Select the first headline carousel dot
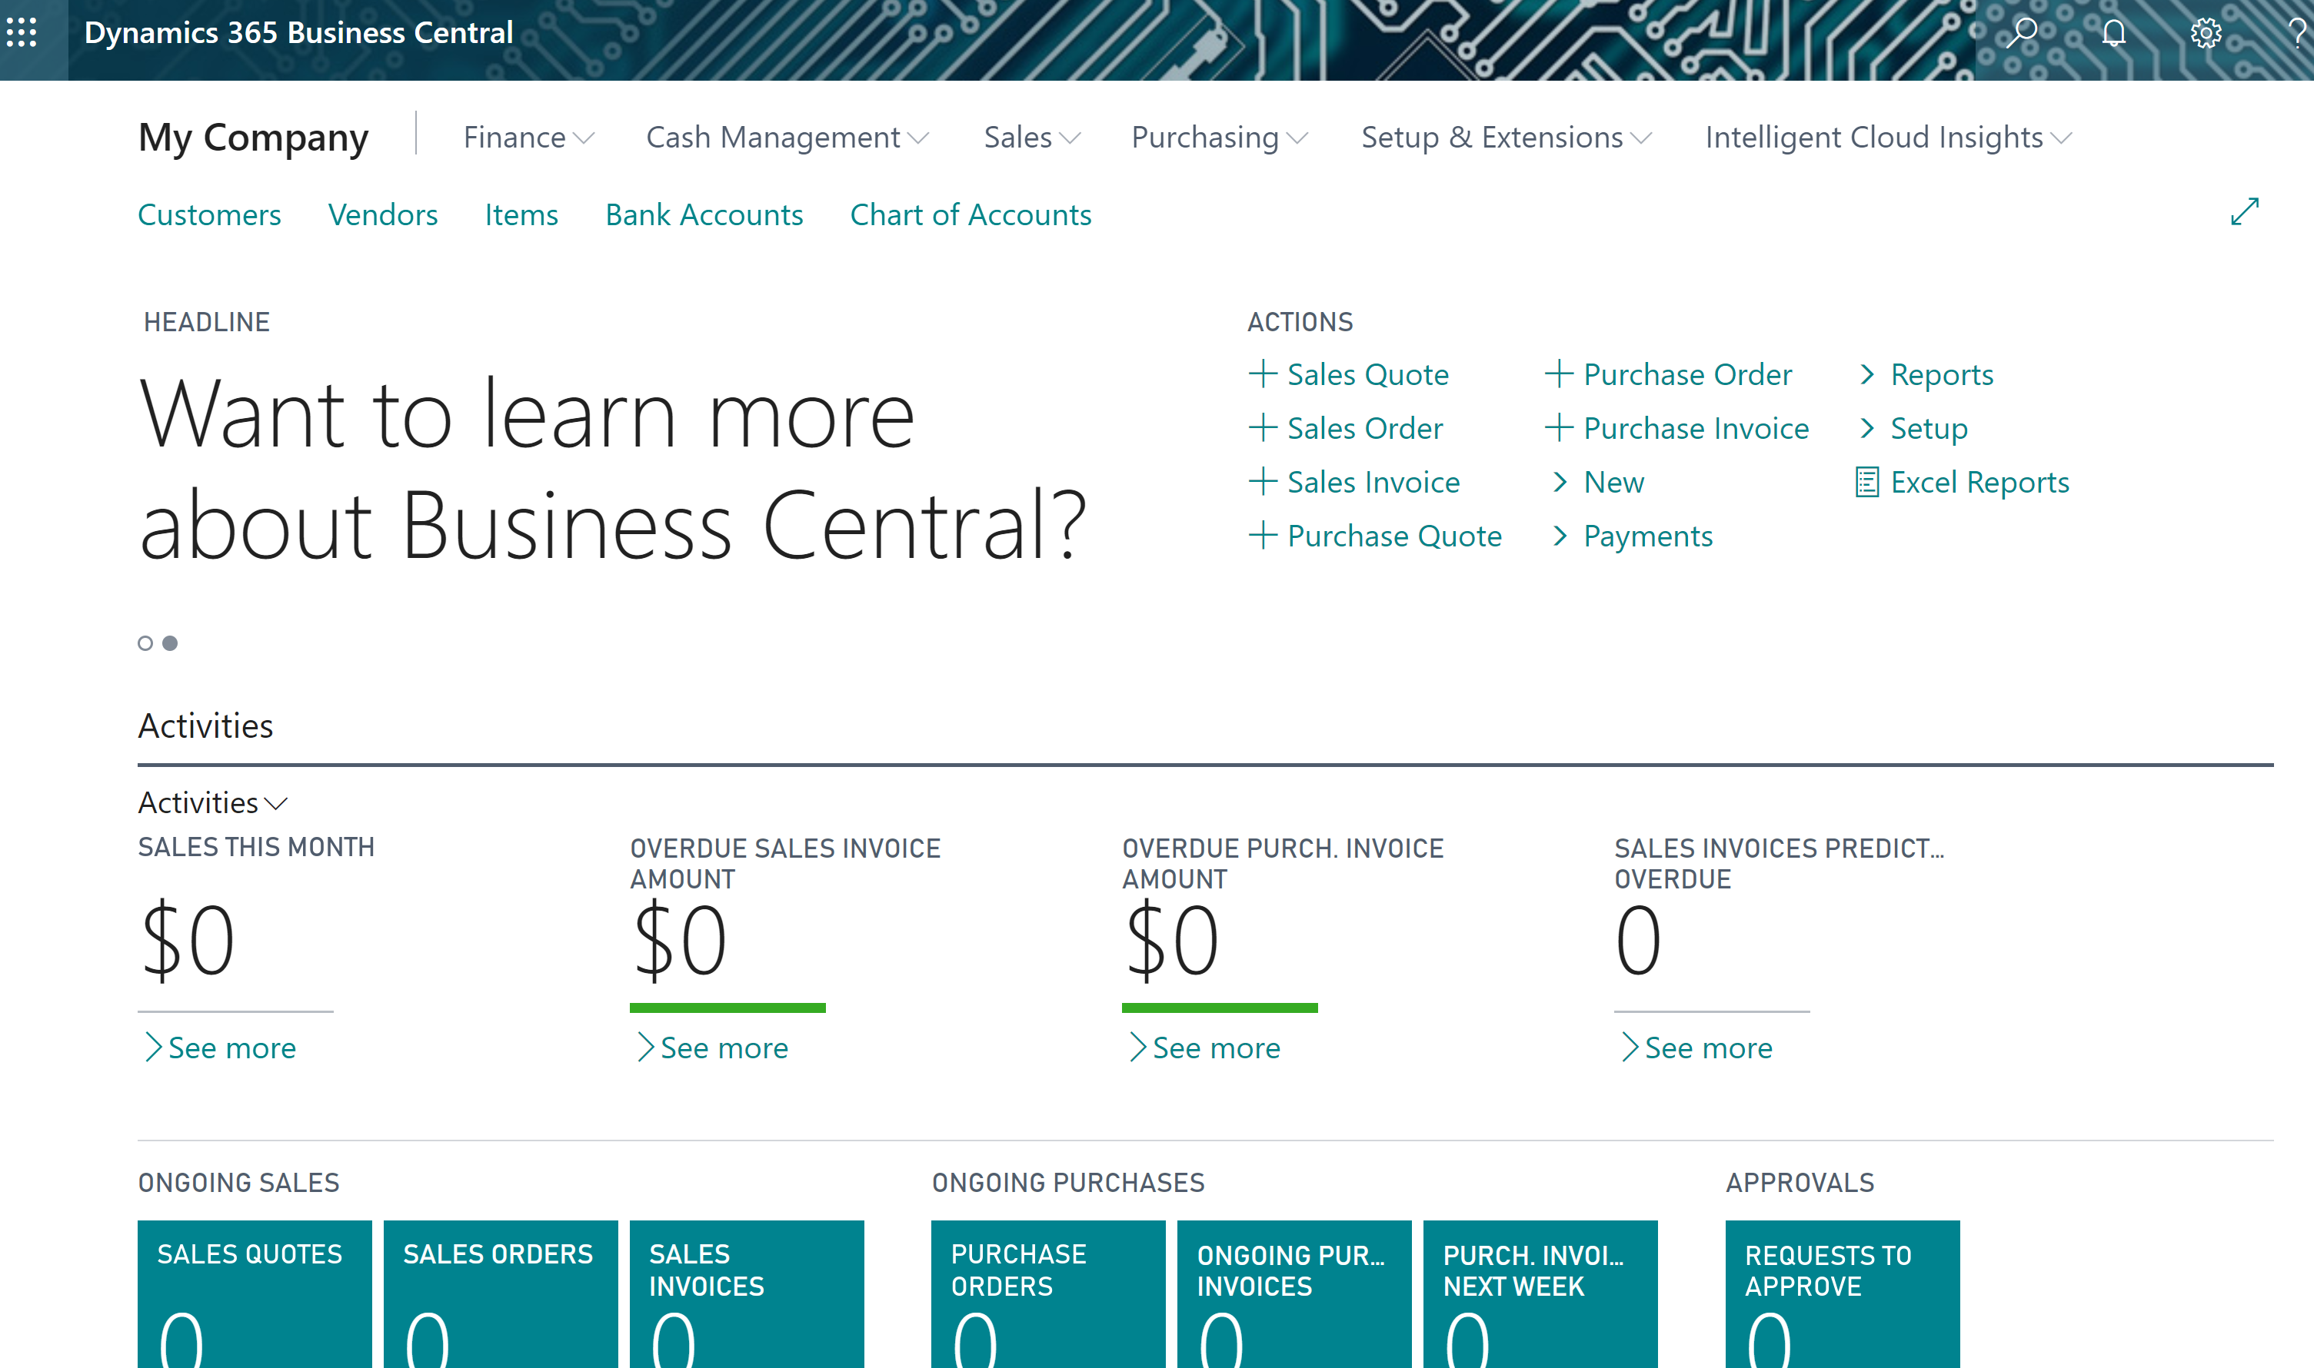The image size is (2314, 1368). (x=145, y=643)
